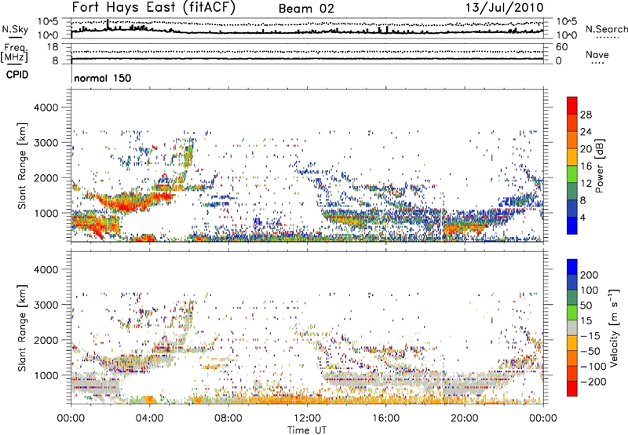Click the '18' frequency axis tick
Screen dimensions: 628x435
(x=53, y=47)
